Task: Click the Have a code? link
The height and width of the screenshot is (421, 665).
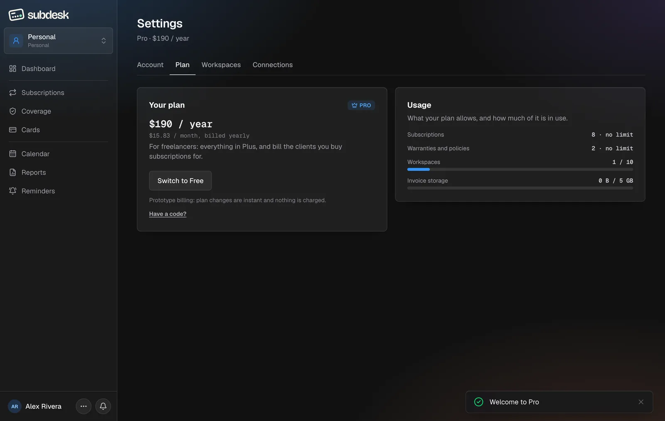Action: [167, 214]
